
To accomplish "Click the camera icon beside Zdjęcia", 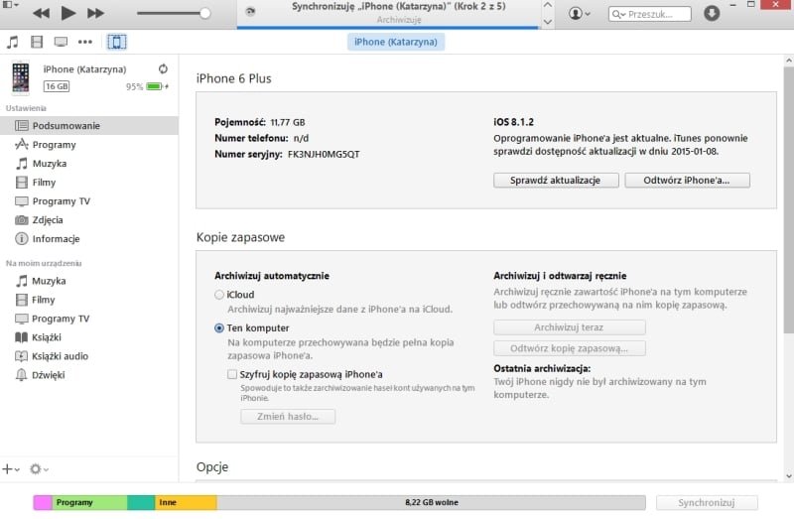I will click(x=21, y=219).
